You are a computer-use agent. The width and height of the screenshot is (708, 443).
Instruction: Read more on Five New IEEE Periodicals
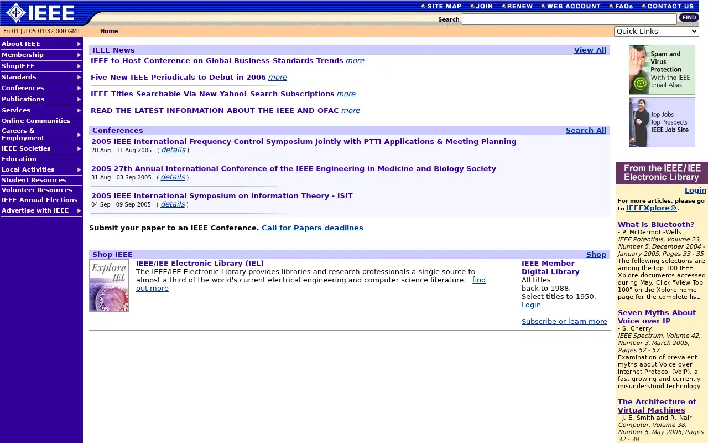pyautogui.click(x=277, y=78)
